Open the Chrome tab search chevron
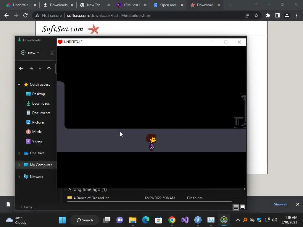 tap(255, 4)
